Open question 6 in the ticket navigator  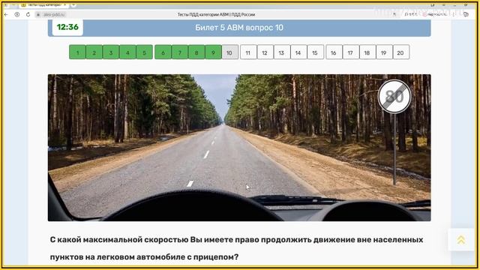tap(163, 52)
